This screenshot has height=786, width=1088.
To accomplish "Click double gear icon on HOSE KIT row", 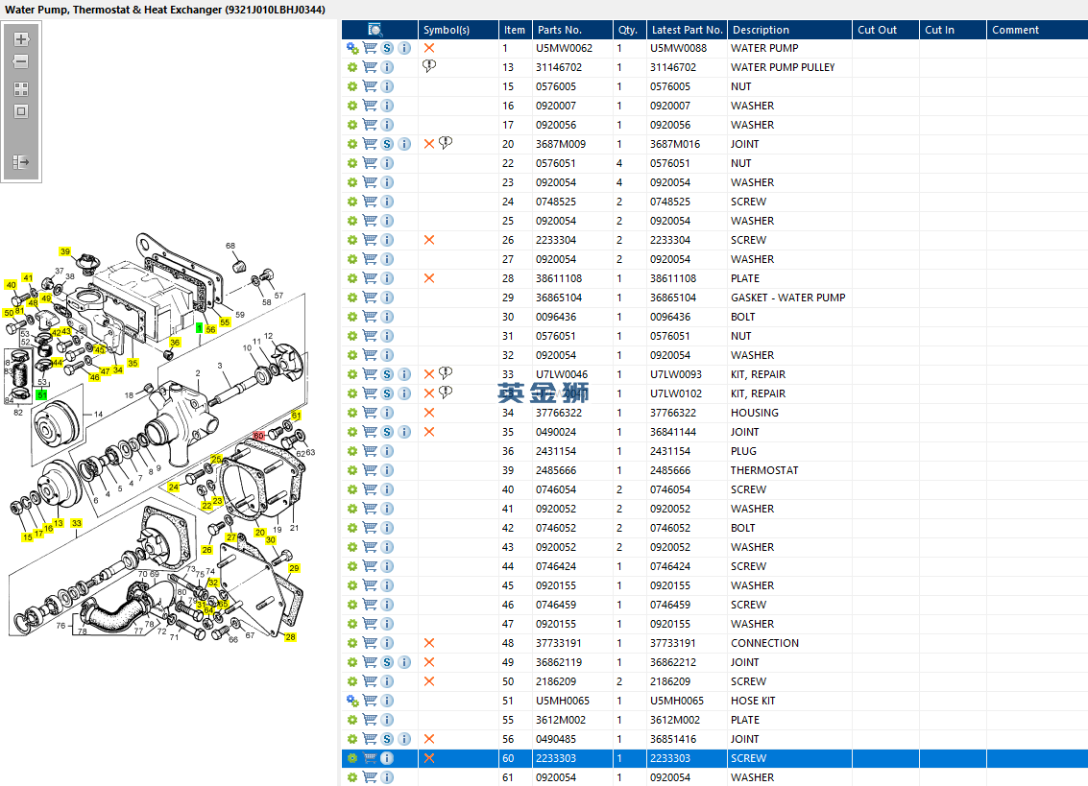I will pos(352,701).
